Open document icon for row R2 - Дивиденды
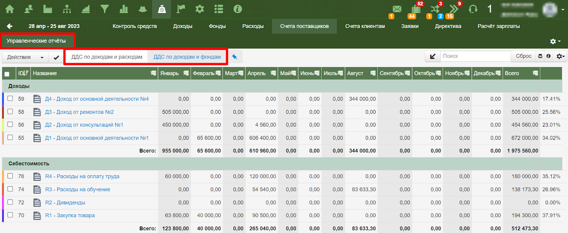This screenshot has width=568, height=233. pyautogui.click(x=37, y=203)
